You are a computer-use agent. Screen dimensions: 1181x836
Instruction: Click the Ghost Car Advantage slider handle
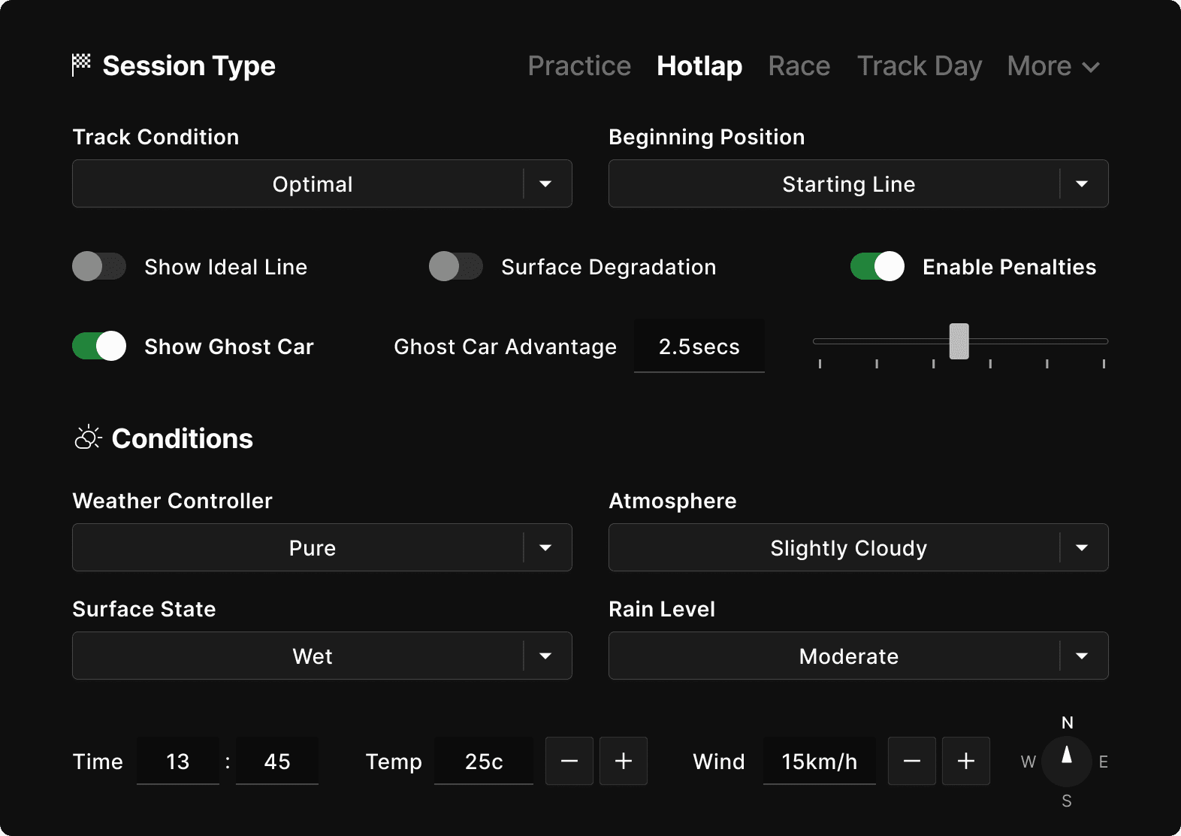click(x=959, y=341)
